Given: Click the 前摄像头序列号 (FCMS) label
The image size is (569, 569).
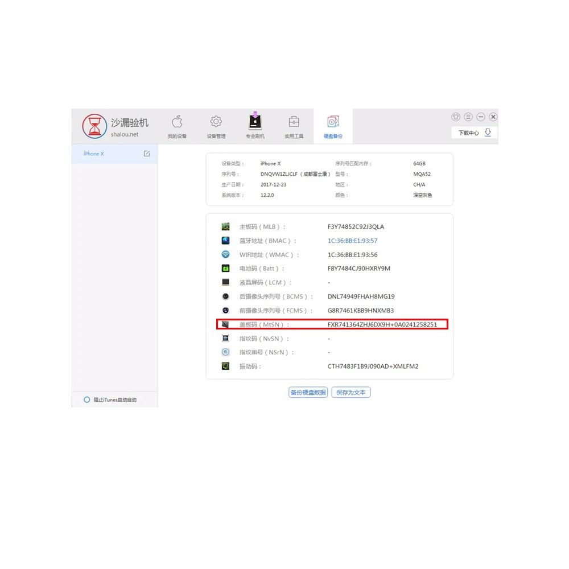Looking at the screenshot, I should [x=276, y=311].
